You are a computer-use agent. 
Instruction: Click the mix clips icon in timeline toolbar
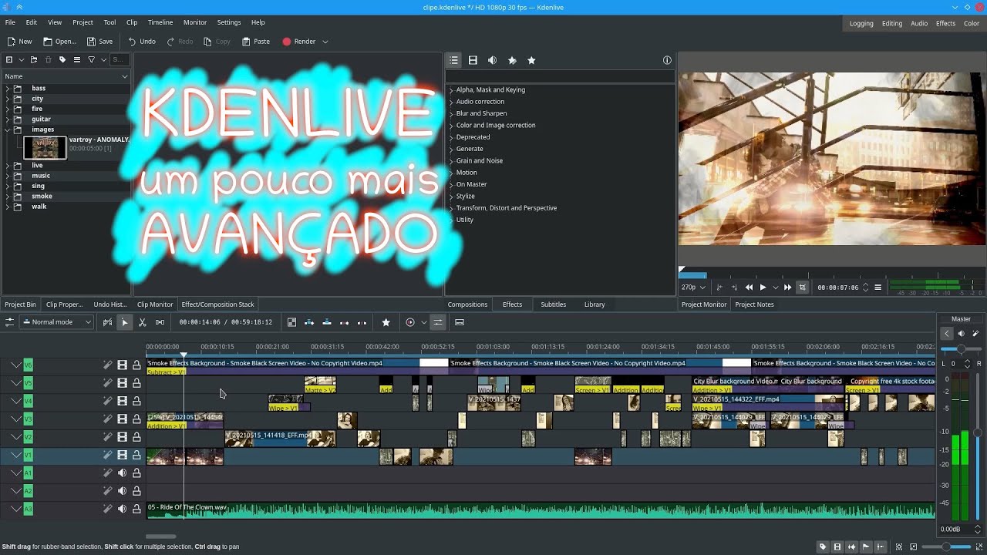point(291,322)
